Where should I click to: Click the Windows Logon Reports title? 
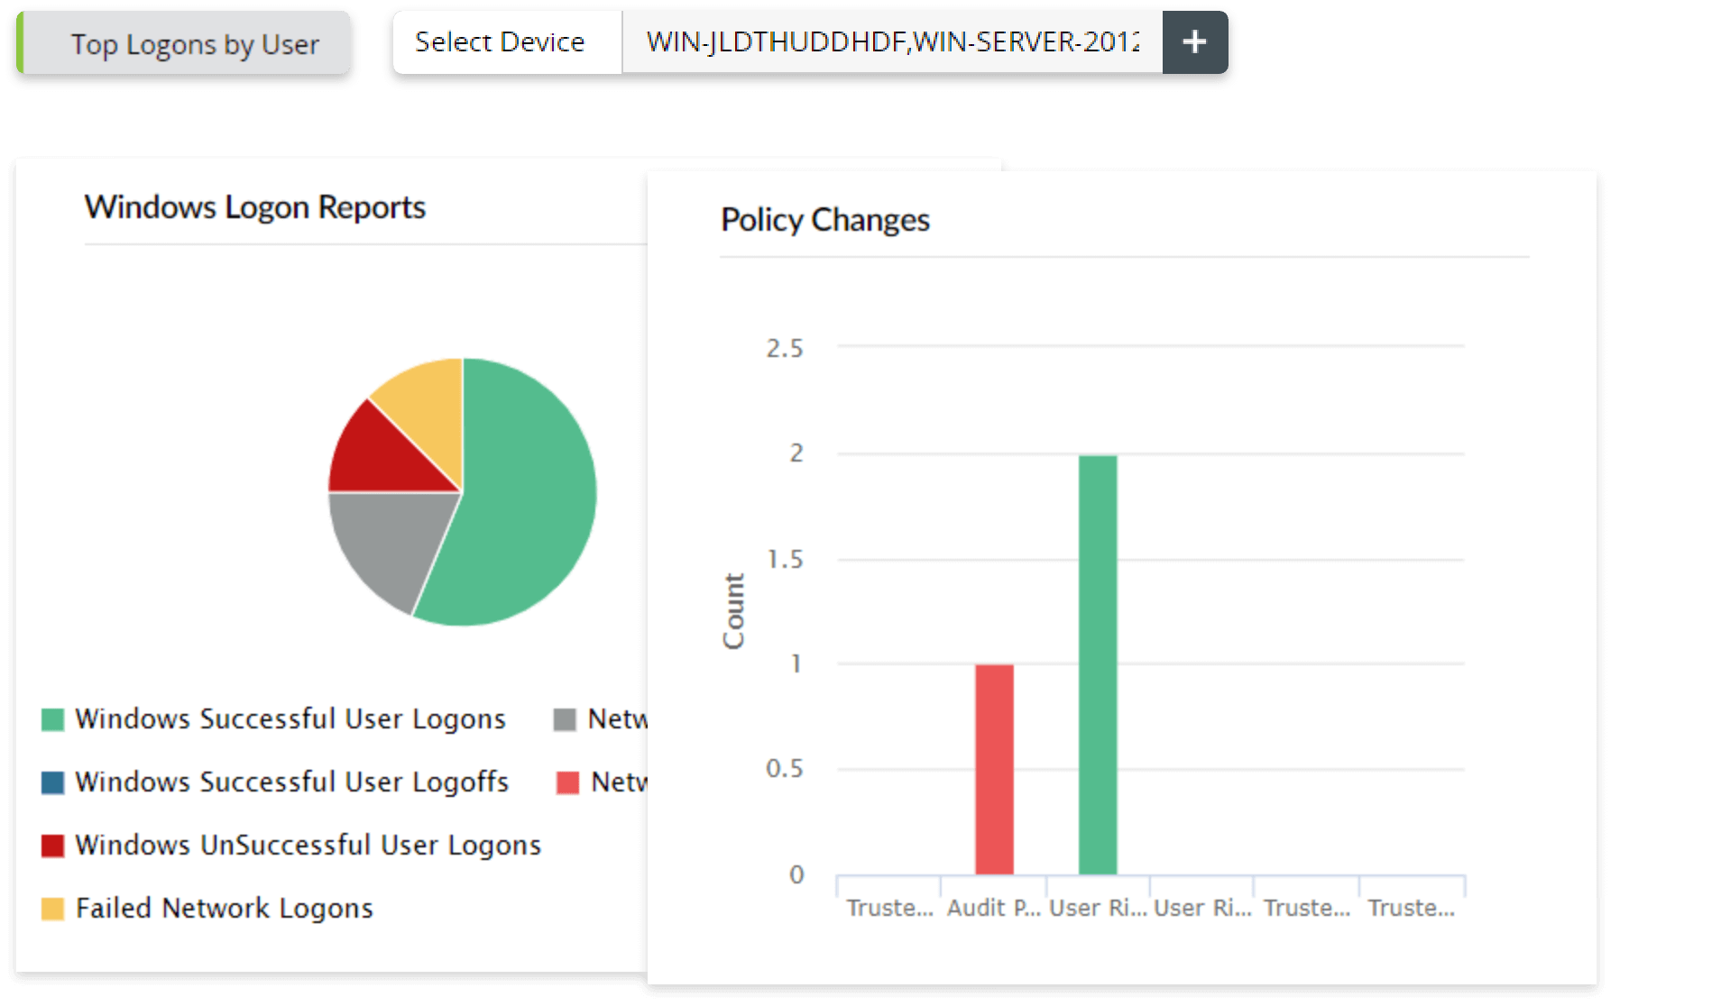coord(255,207)
